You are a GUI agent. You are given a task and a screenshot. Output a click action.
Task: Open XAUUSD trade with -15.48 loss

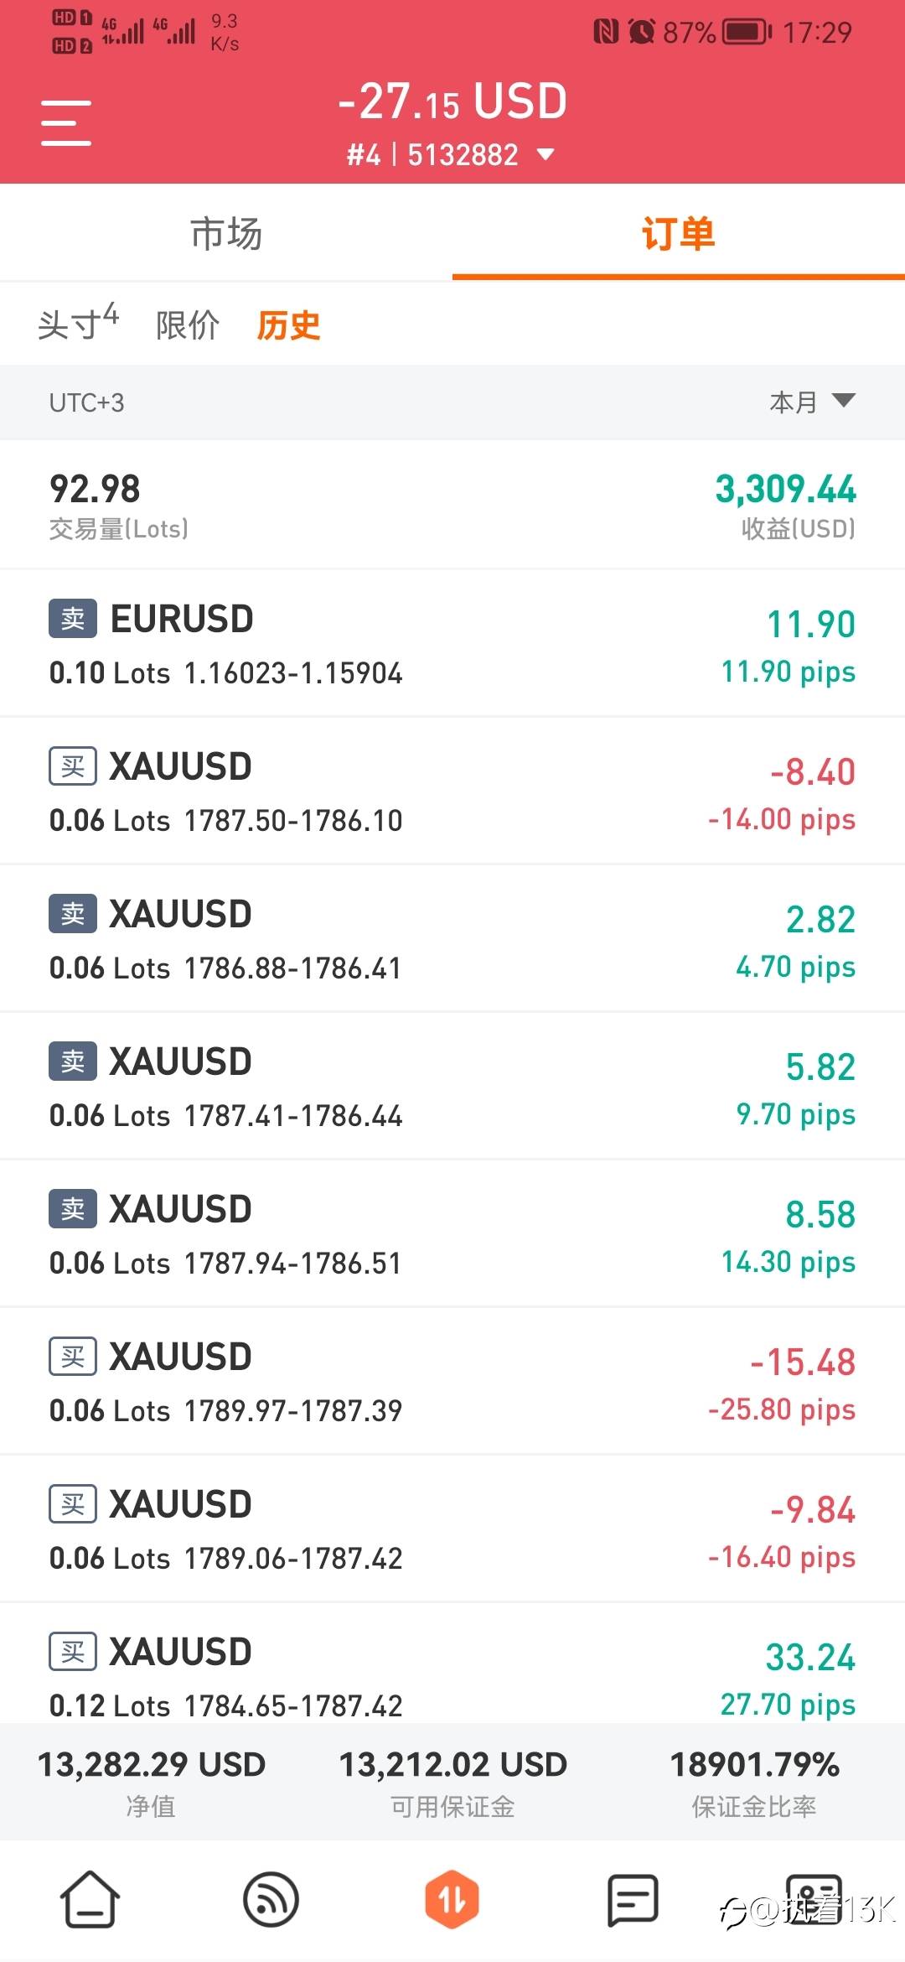pyautogui.click(x=452, y=1382)
